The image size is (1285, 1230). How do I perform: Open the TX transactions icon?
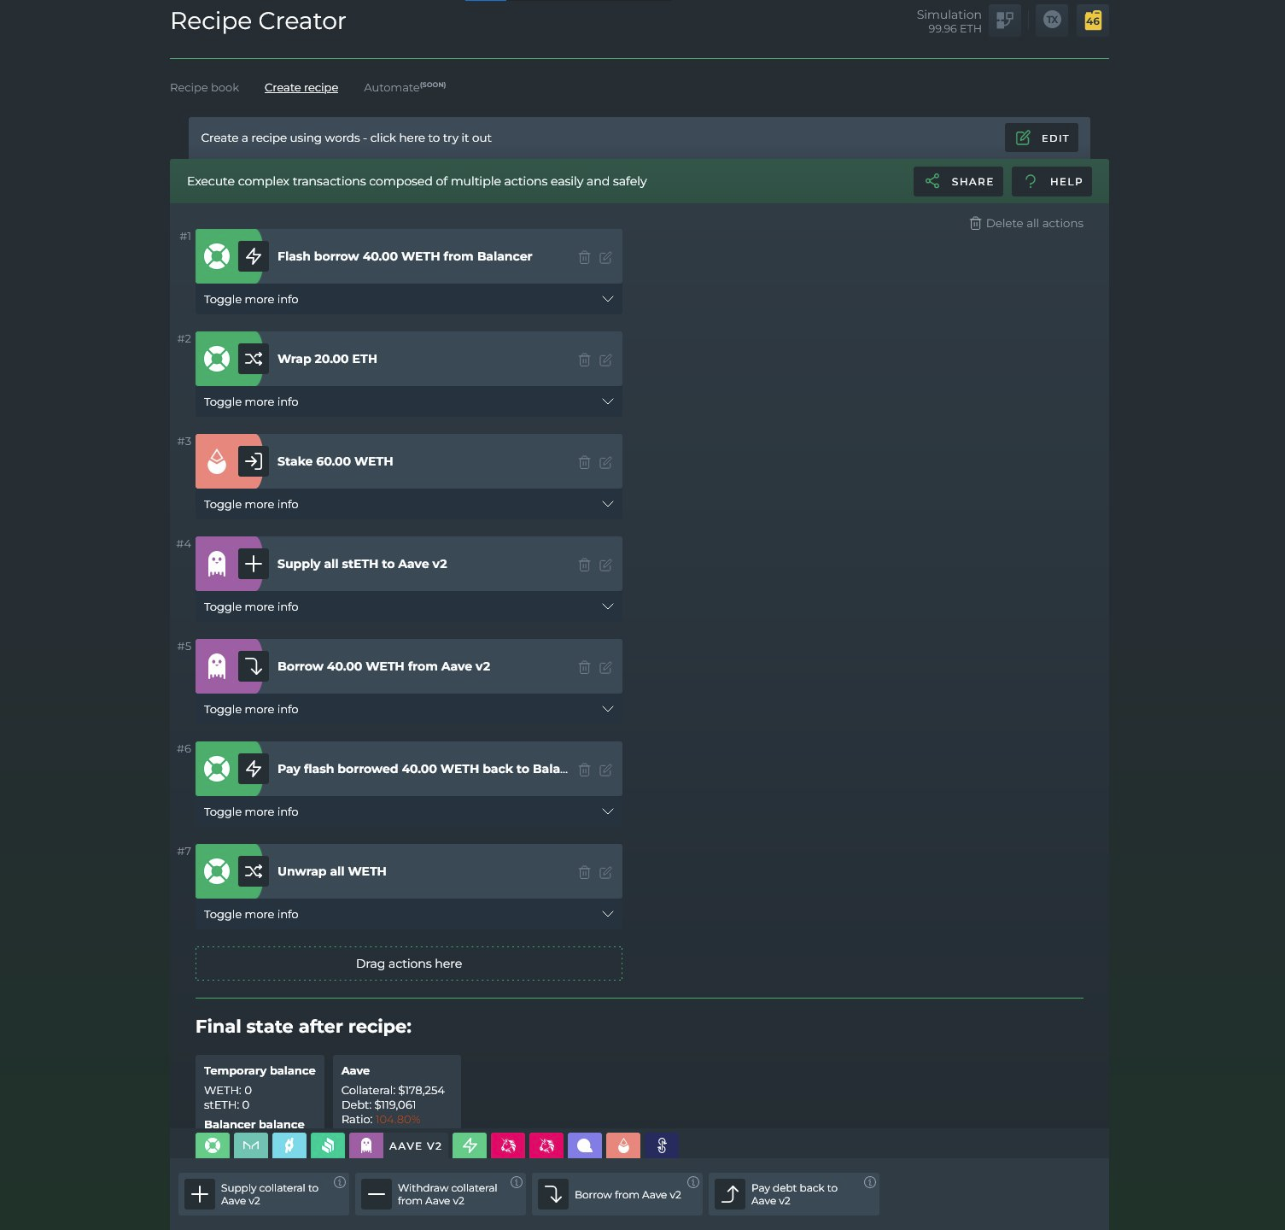pos(1052,20)
